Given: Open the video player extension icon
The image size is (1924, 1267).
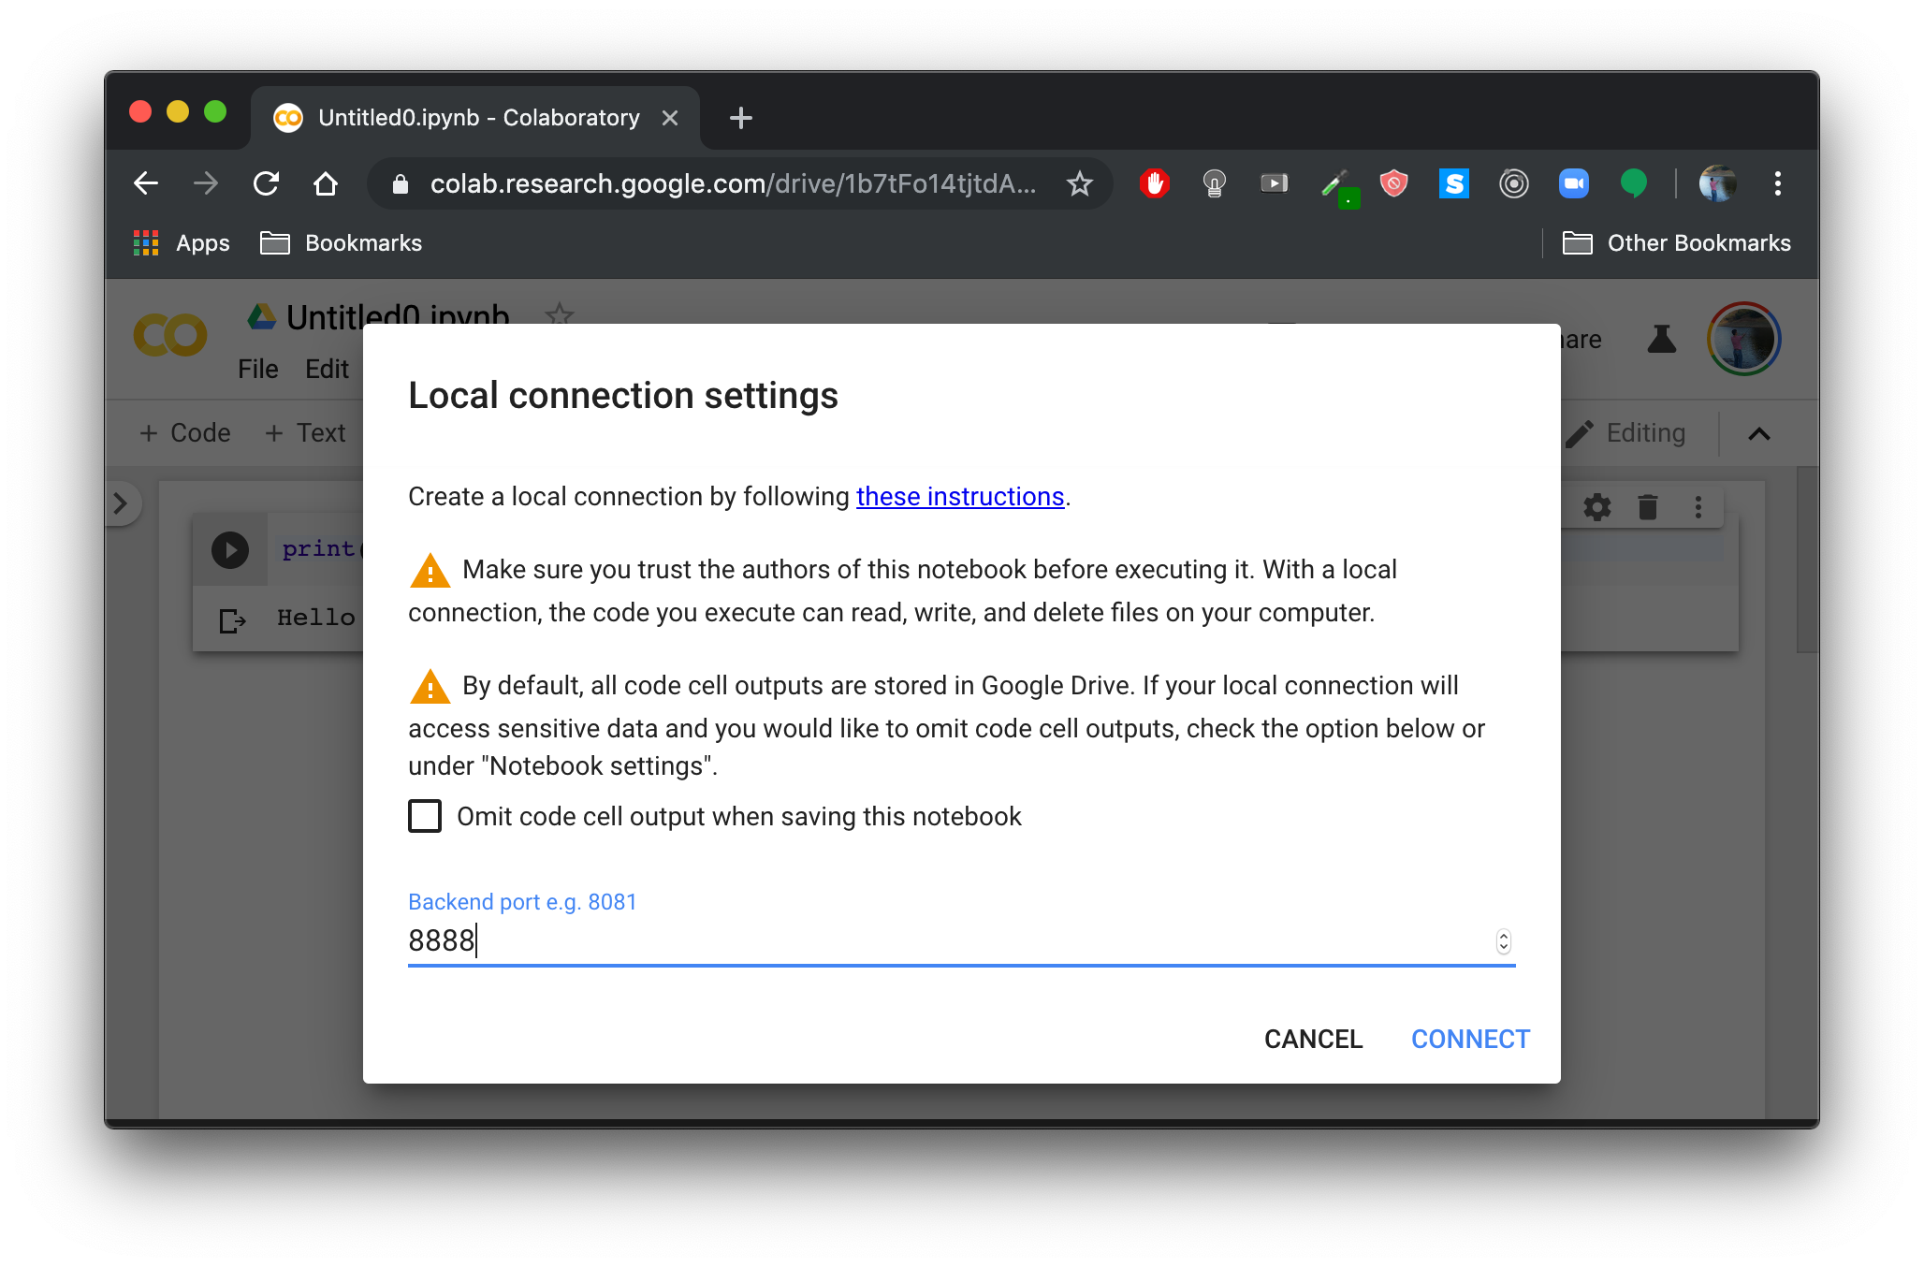Looking at the screenshot, I should [x=1274, y=183].
